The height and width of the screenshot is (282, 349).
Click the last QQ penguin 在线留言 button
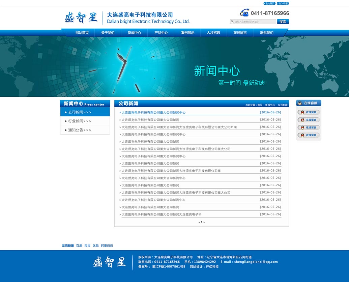309,135
